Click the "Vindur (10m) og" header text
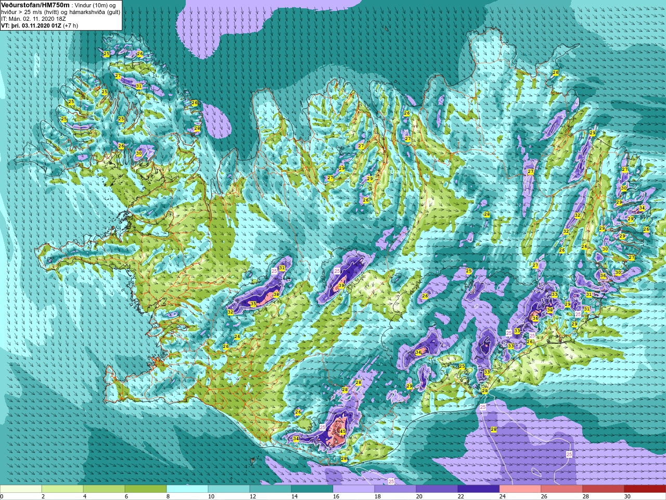Viewport: 666px width, 500px height. click(95, 5)
